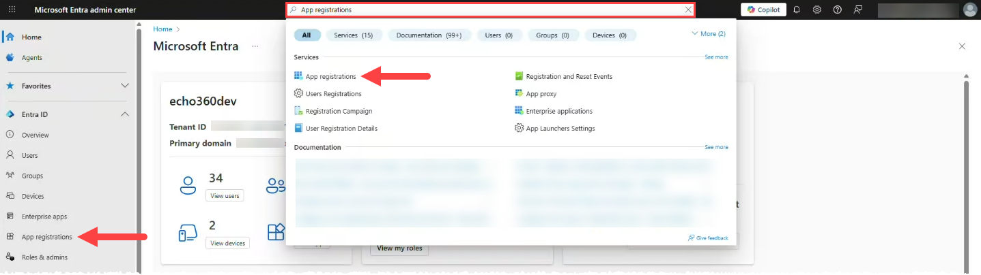Click the apps grid icon in card
Image resolution: width=981 pixels, height=275 pixels.
(x=276, y=232)
